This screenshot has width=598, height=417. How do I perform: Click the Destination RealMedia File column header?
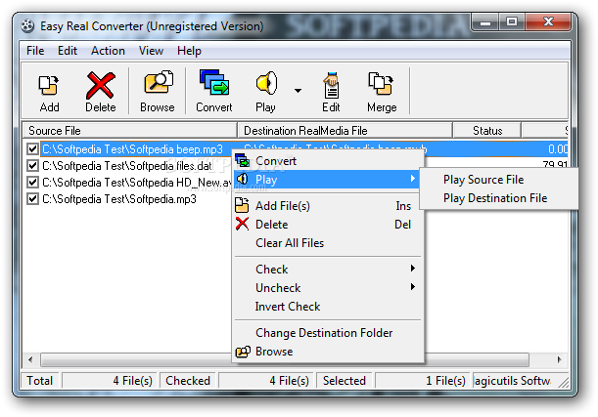[x=345, y=131]
